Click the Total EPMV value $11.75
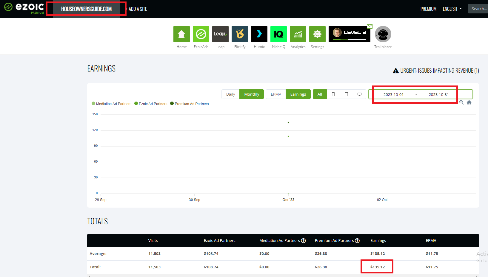The height and width of the screenshot is (277, 488). tap(432, 267)
